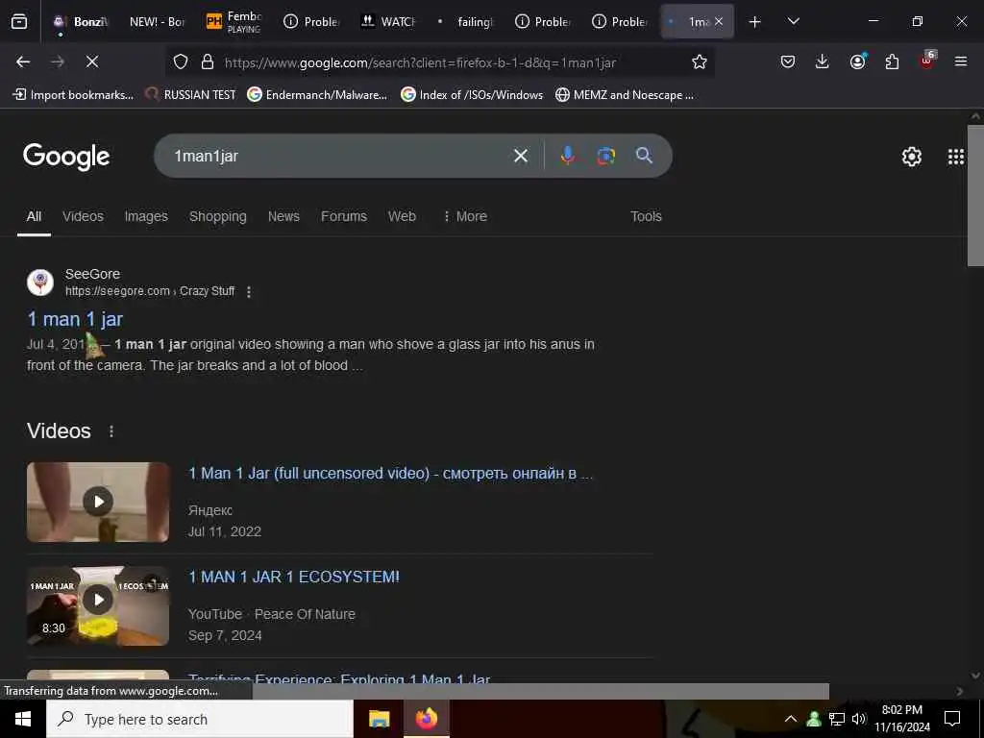Clear the Google search box text
This screenshot has width=984, height=738.
point(521,156)
